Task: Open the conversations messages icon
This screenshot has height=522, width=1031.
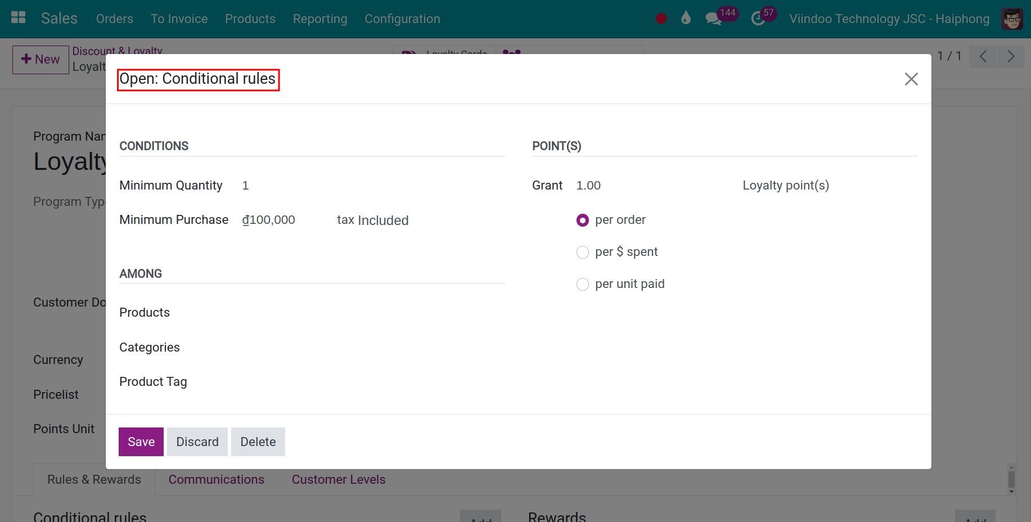Action: pyautogui.click(x=713, y=19)
